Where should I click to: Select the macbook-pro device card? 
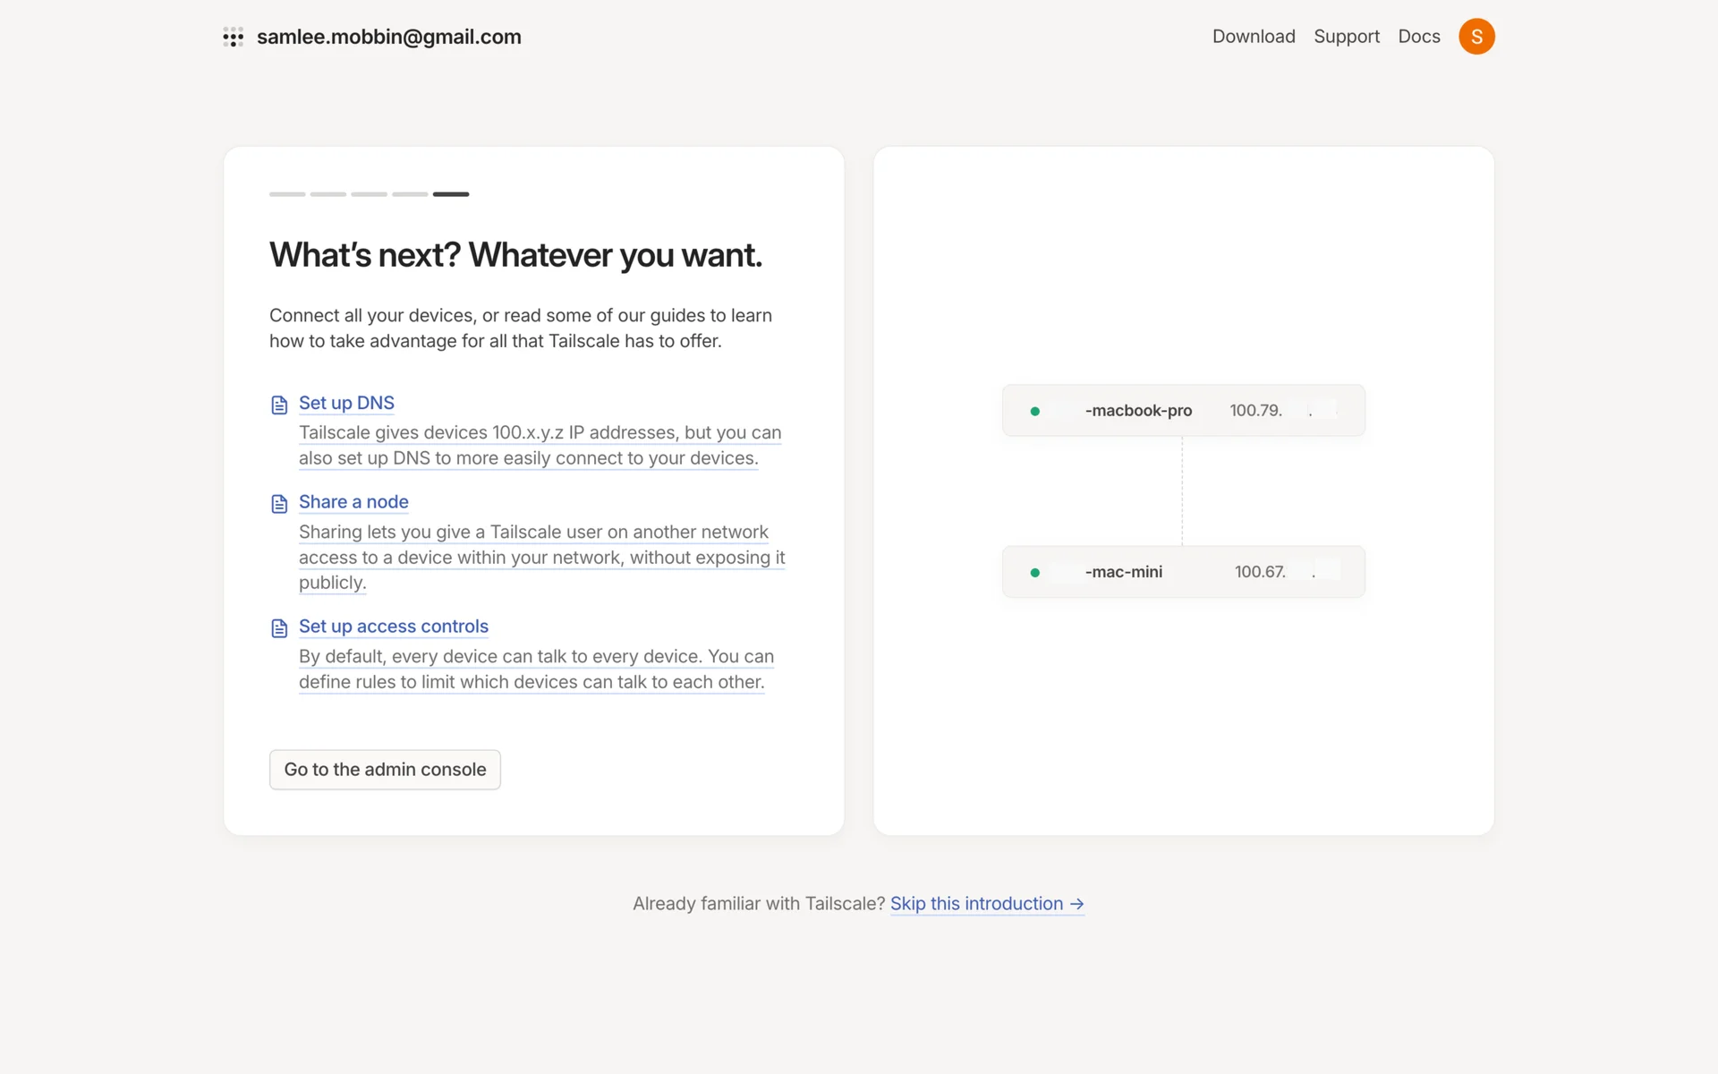1183,411
